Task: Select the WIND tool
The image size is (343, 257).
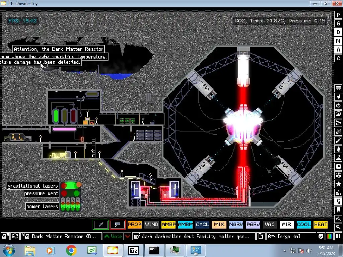Action: 151,225
